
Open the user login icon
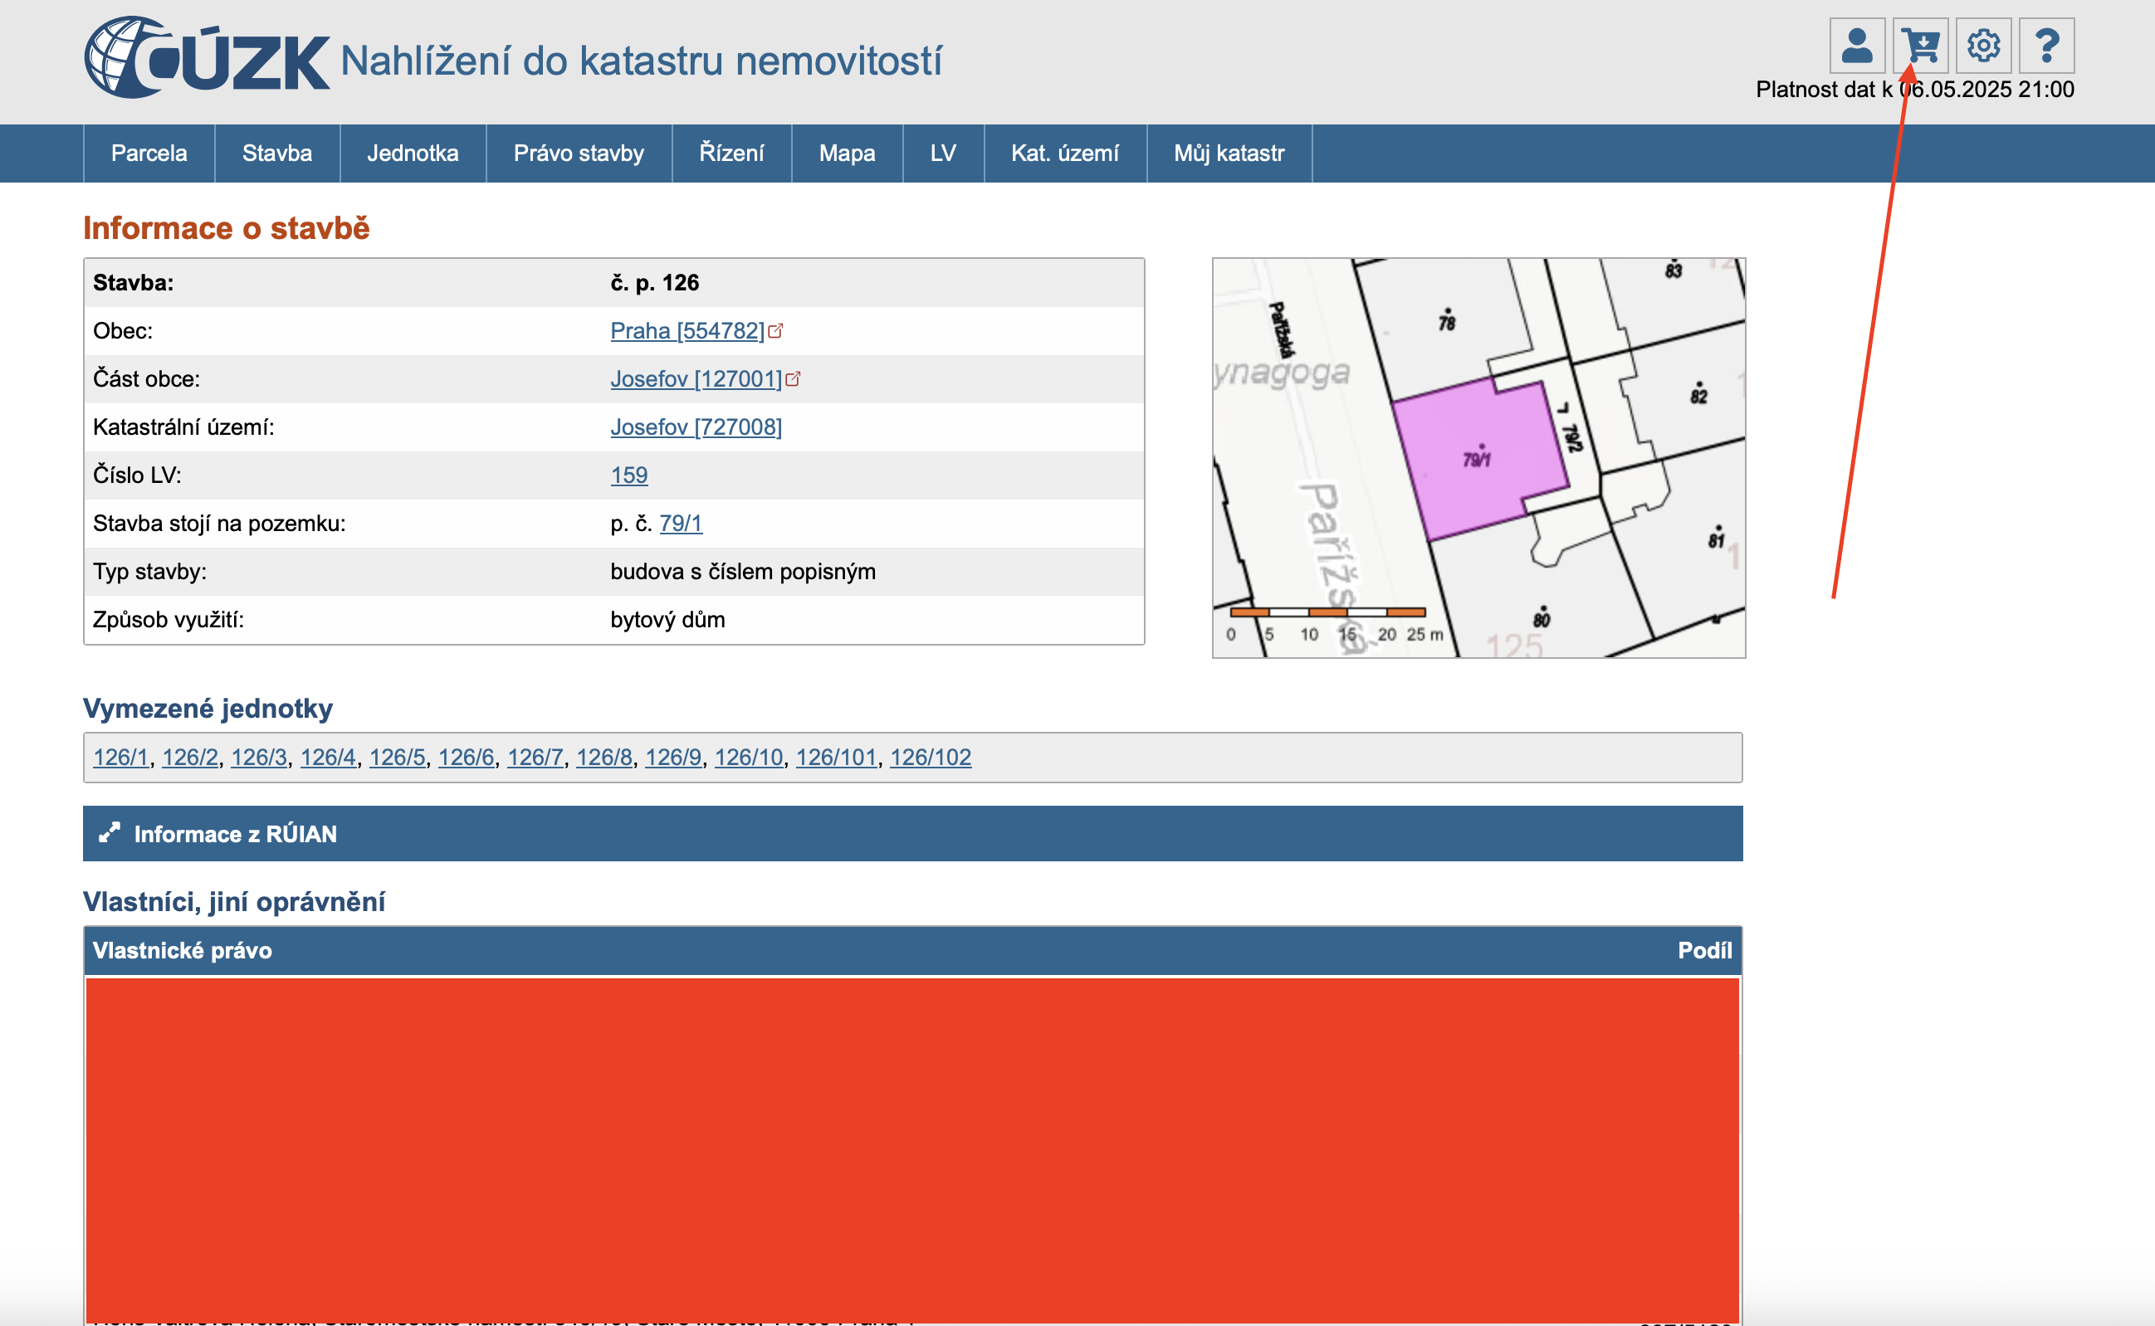tap(1856, 46)
